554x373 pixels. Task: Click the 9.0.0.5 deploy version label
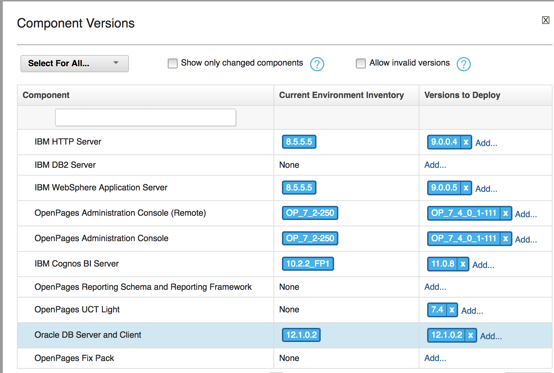tap(444, 188)
